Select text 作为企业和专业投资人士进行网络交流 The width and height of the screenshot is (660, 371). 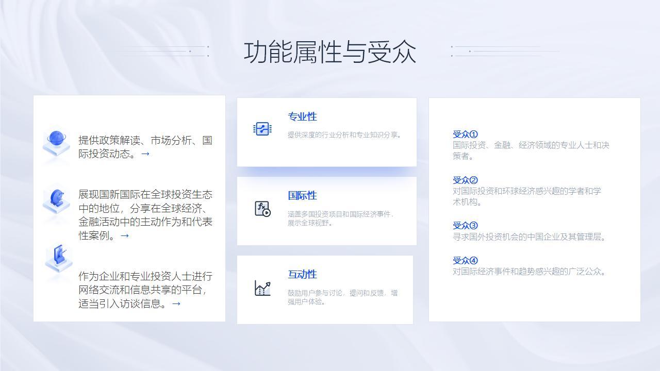click(x=145, y=283)
